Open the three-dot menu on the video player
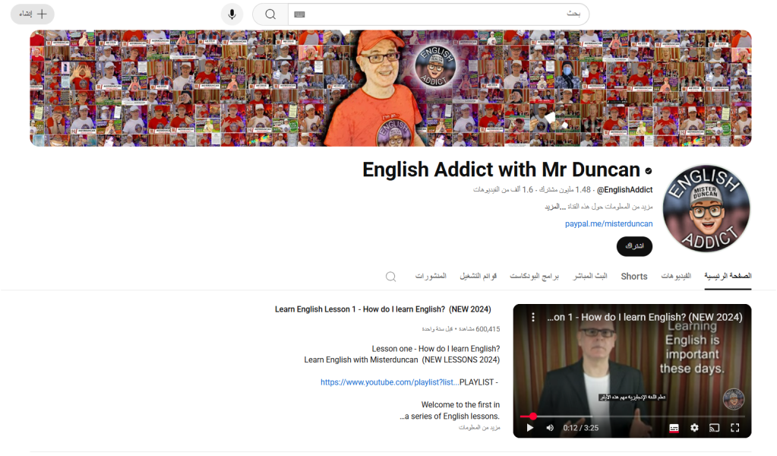This screenshot has width=777, height=456. (x=533, y=317)
